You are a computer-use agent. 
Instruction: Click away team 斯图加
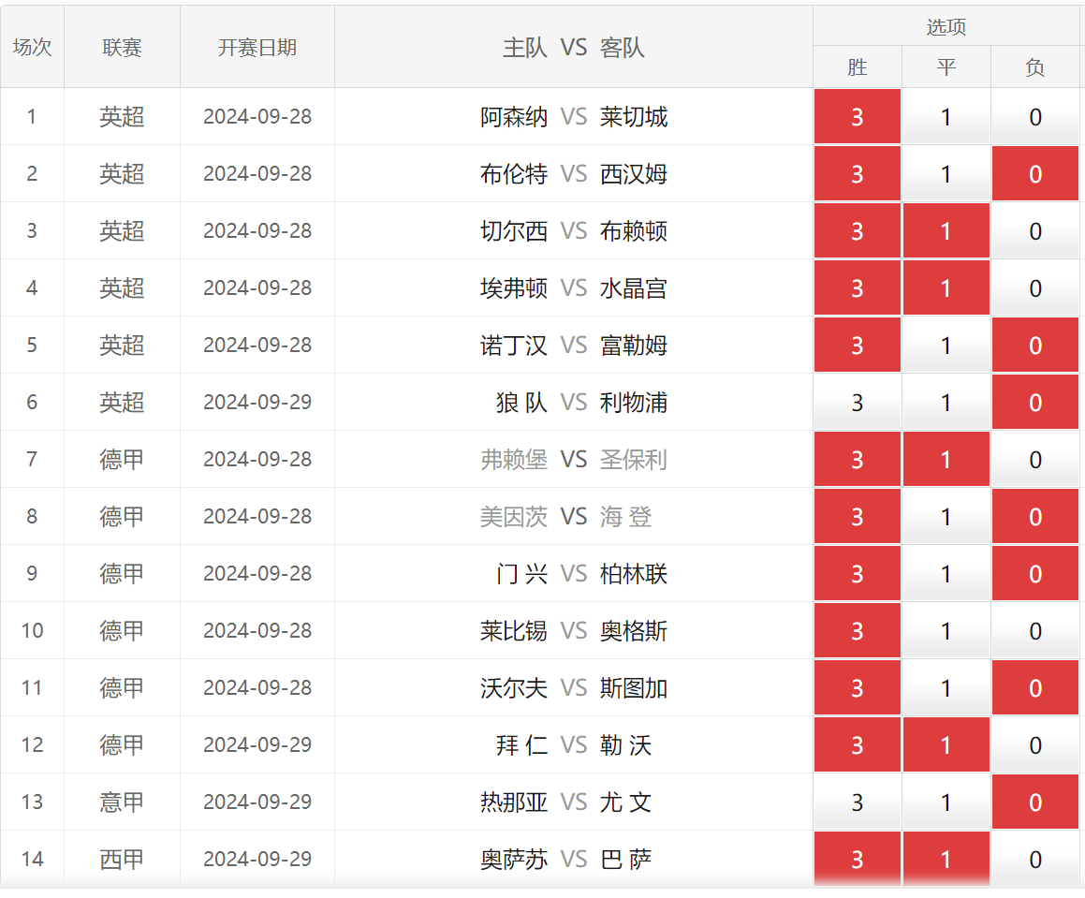coord(633,687)
